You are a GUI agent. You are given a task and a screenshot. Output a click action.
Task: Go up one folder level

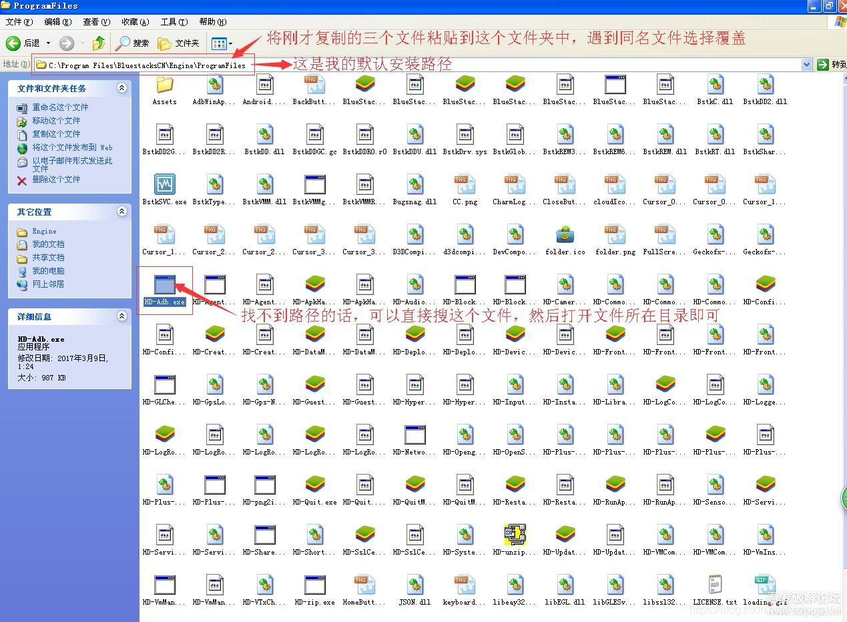coord(99,43)
